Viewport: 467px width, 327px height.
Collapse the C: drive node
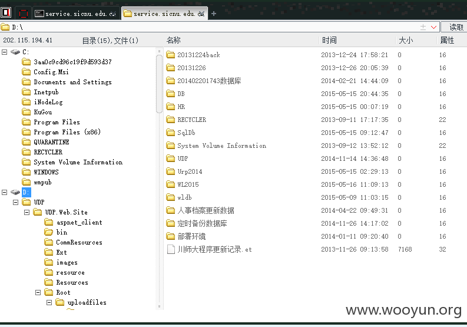click(5, 52)
